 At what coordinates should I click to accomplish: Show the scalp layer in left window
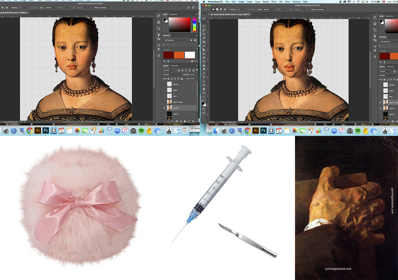164,90
